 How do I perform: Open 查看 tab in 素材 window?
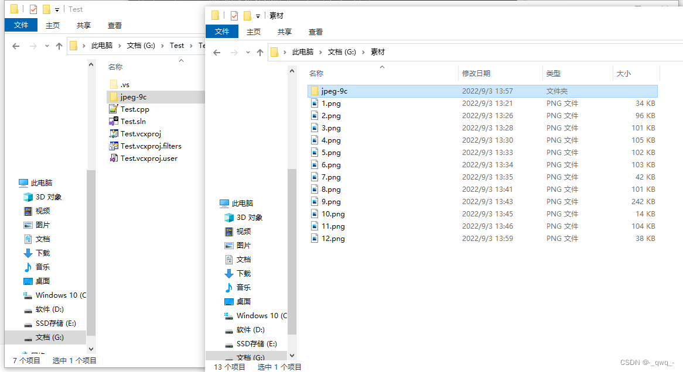pyautogui.click(x=315, y=32)
